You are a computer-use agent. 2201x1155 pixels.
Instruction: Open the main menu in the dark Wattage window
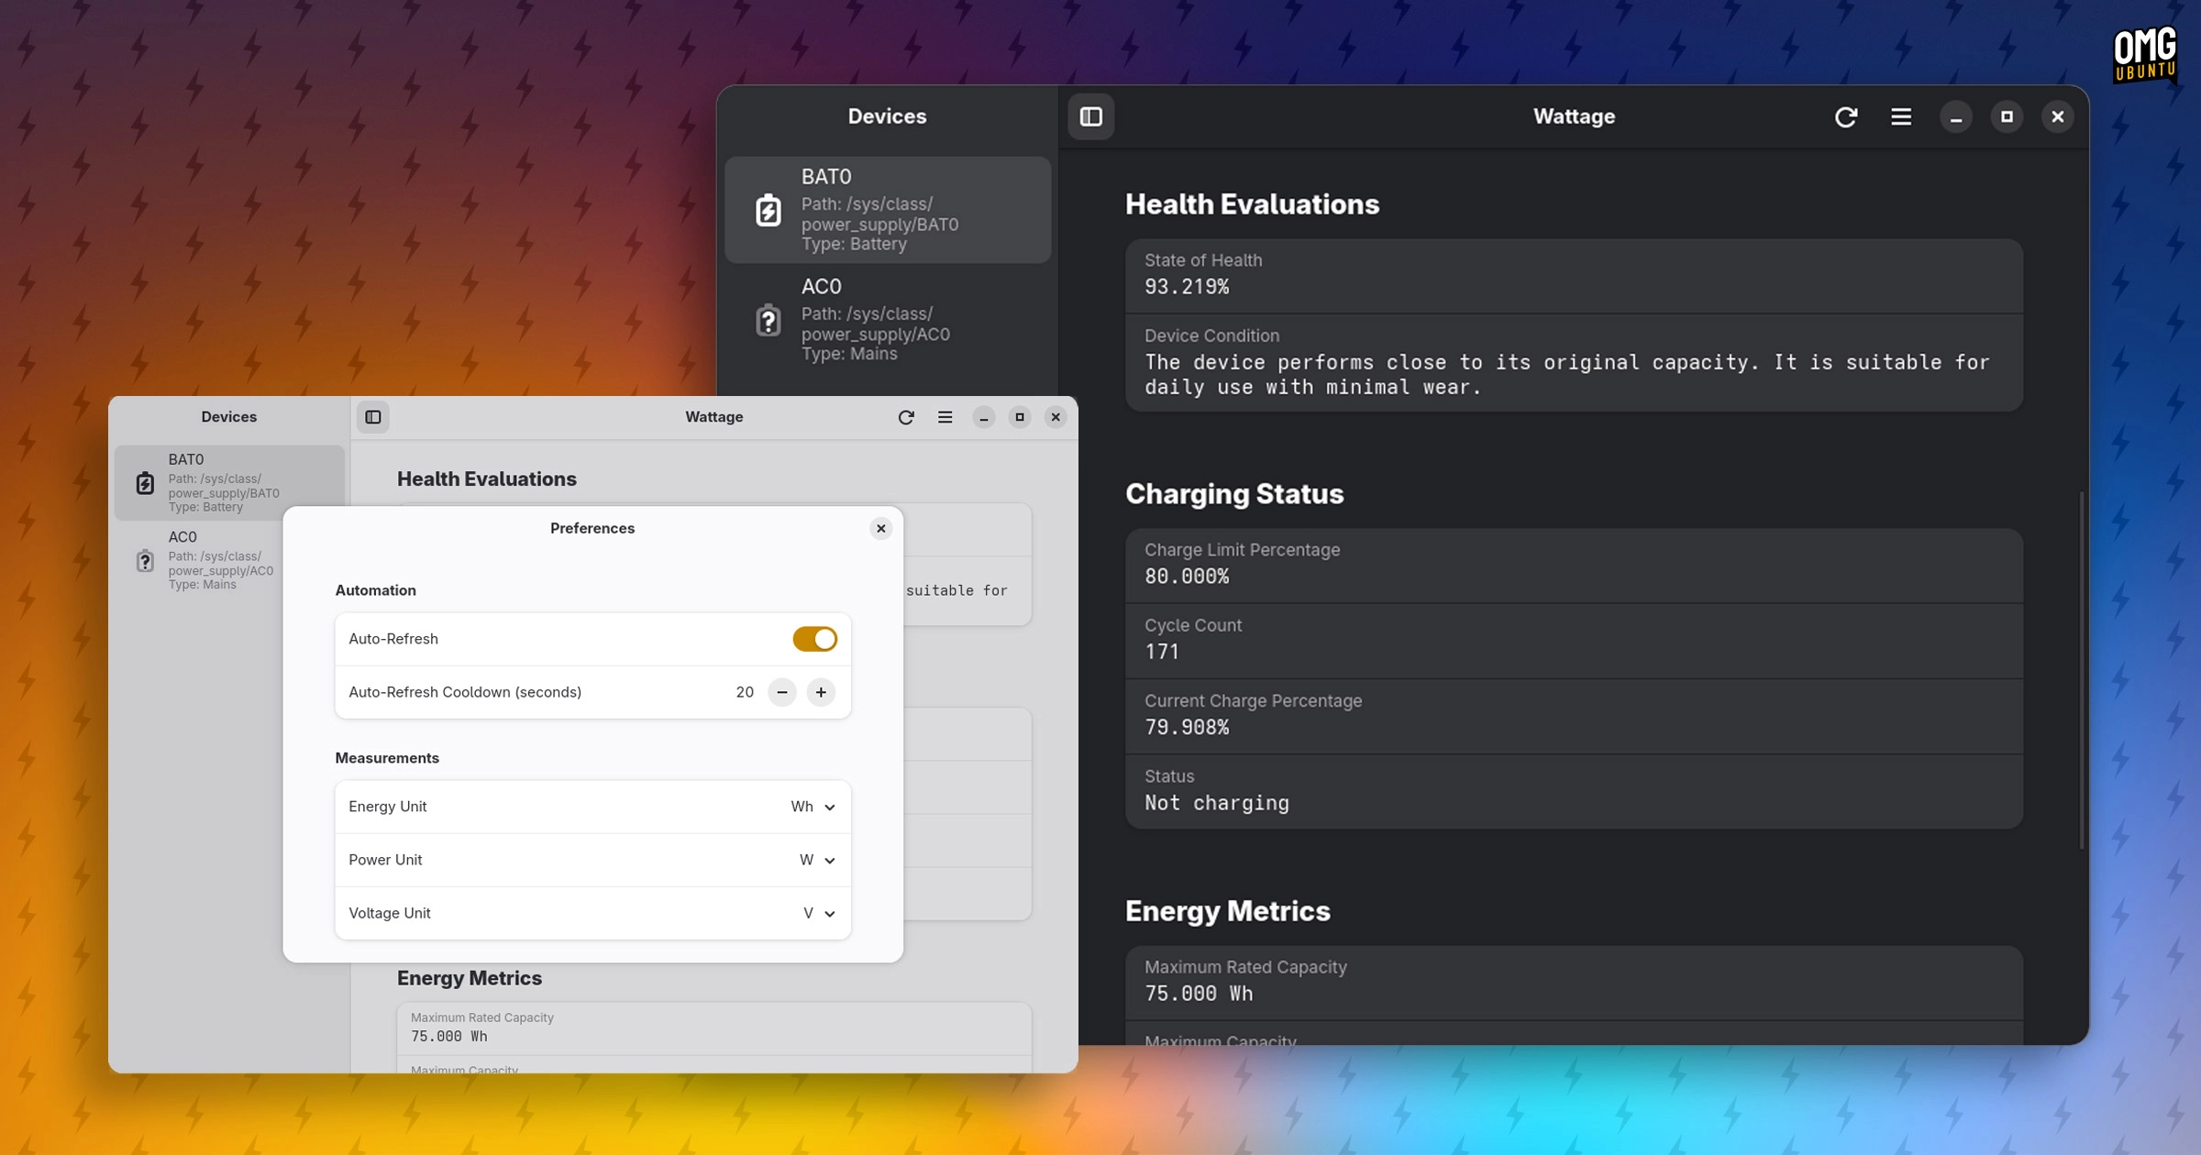coord(1900,116)
